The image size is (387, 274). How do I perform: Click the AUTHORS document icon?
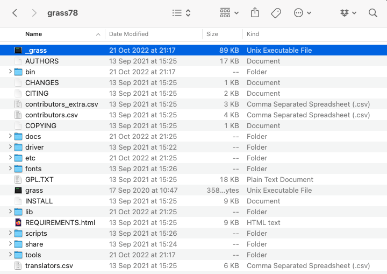pos(18,61)
